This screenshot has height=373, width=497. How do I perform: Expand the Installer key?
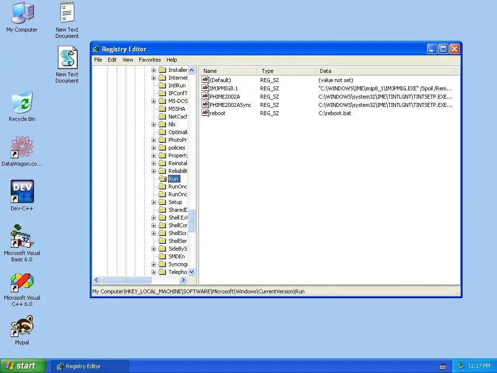pos(153,70)
